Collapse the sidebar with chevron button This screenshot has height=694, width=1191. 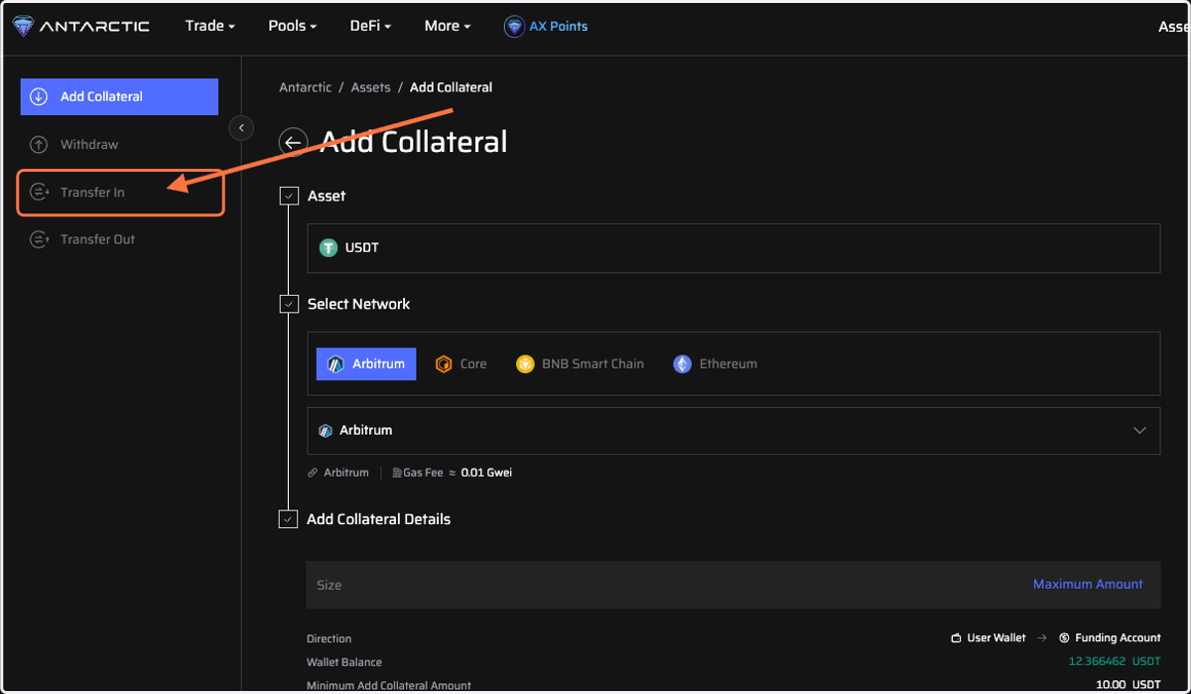tap(241, 128)
